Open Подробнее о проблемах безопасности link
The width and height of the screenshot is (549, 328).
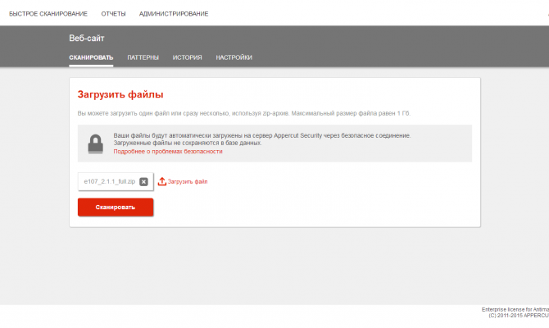point(168,152)
